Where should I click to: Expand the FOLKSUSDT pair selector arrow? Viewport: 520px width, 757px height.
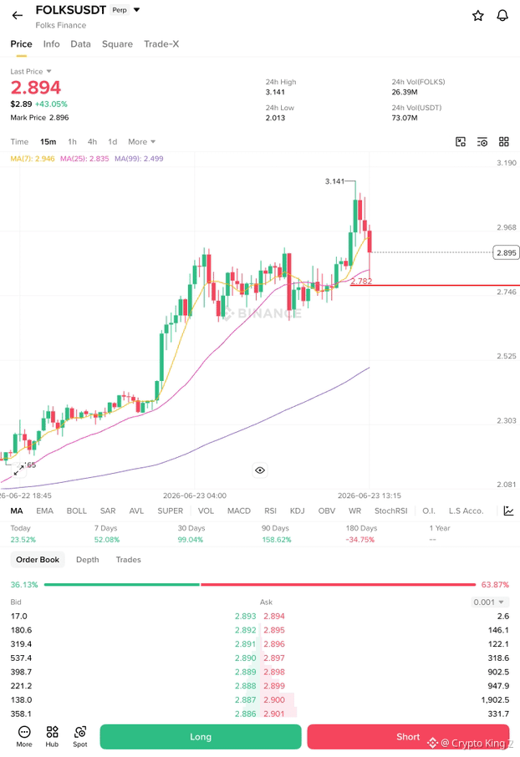tap(137, 10)
